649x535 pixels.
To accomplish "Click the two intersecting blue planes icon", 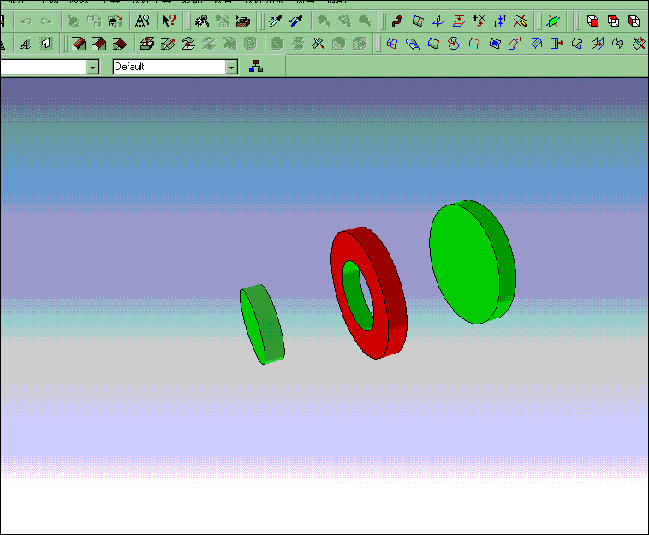I will pyautogui.click(x=438, y=21).
